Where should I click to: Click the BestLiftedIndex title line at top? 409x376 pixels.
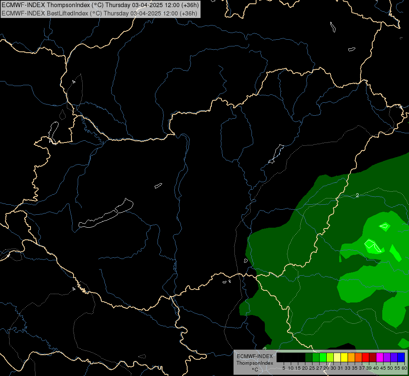(99, 13)
